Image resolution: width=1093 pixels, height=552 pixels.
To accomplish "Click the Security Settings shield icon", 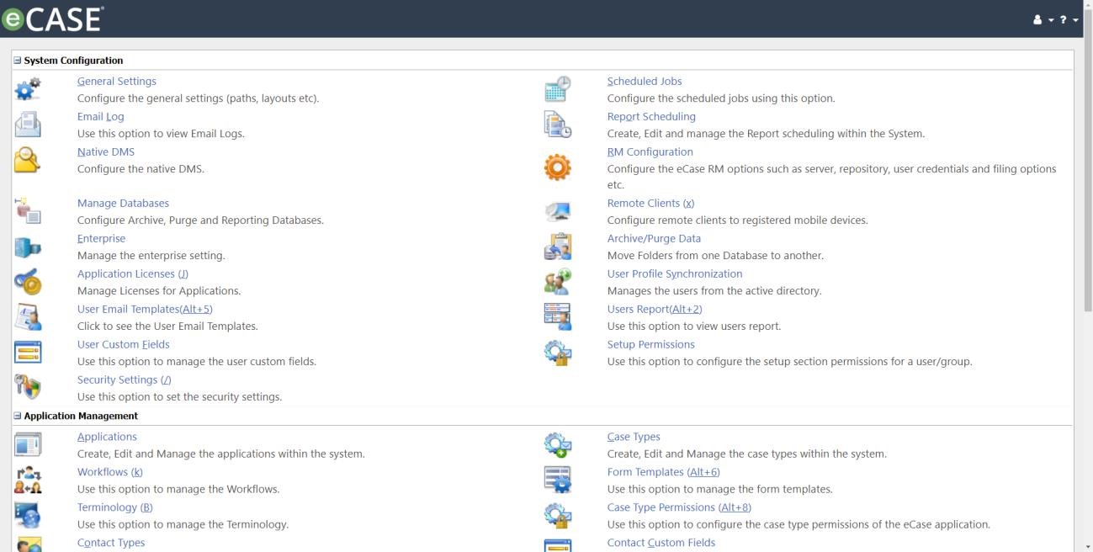I will click(28, 388).
